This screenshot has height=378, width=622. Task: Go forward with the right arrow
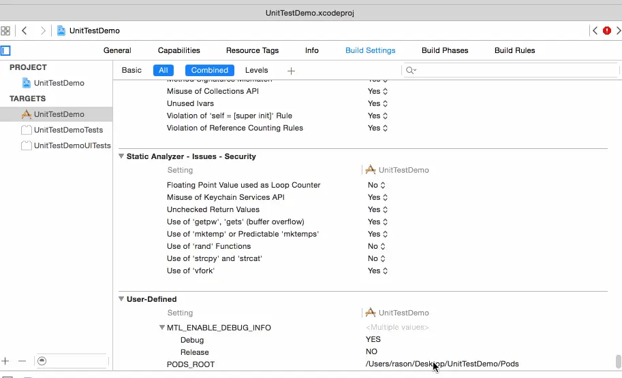(x=43, y=31)
